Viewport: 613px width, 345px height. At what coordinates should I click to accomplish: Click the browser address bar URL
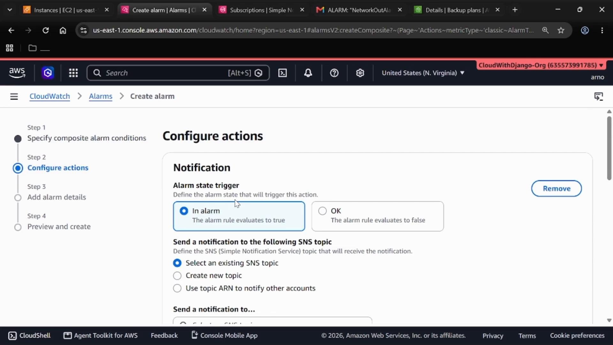click(313, 30)
